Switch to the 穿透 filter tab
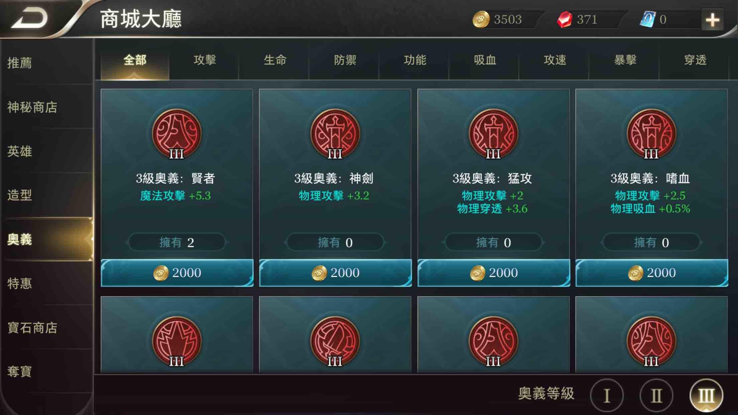738x415 pixels. 695,60
